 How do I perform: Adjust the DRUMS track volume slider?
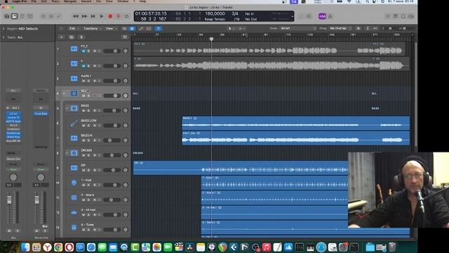112,155
